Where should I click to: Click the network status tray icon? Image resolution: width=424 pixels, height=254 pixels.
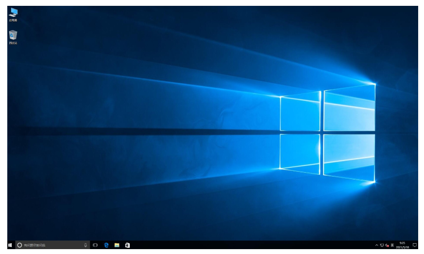[x=382, y=245]
